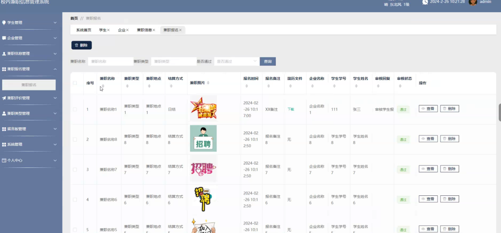Sort by 兼职图片 column arrows
501x233 pixels.
pos(208,83)
